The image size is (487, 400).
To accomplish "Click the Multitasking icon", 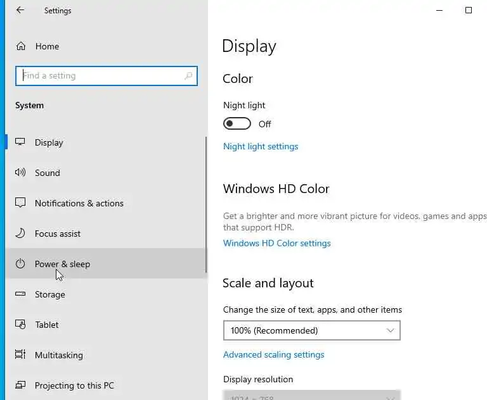I will coord(21,355).
